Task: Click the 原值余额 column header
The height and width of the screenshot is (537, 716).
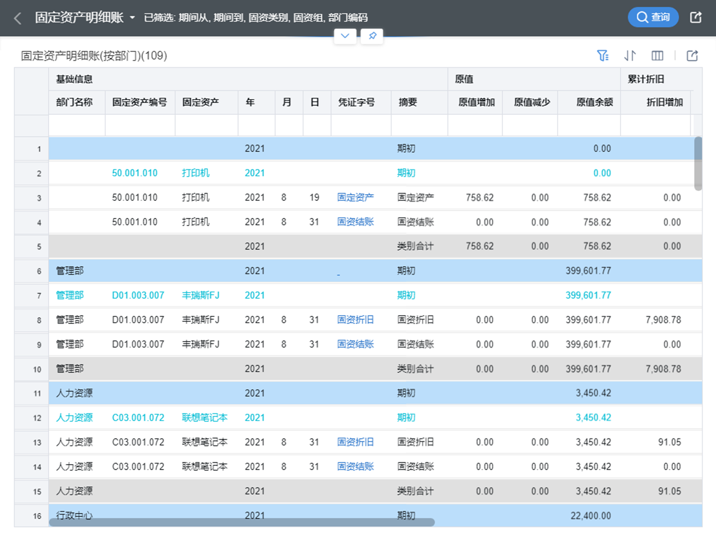Action: click(589, 102)
